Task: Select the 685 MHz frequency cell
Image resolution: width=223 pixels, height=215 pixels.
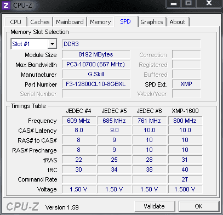Action: click(x=115, y=121)
